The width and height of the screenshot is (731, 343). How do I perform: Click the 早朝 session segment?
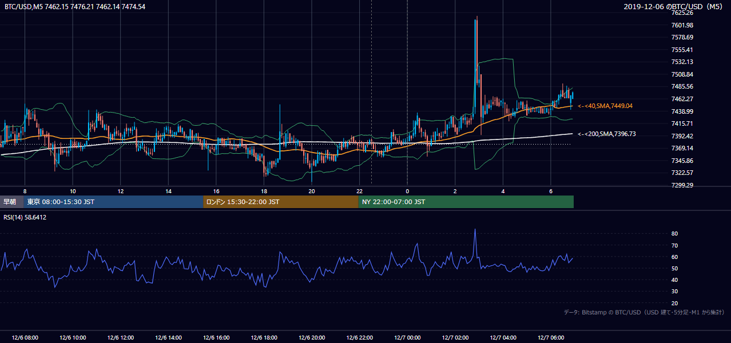11,202
